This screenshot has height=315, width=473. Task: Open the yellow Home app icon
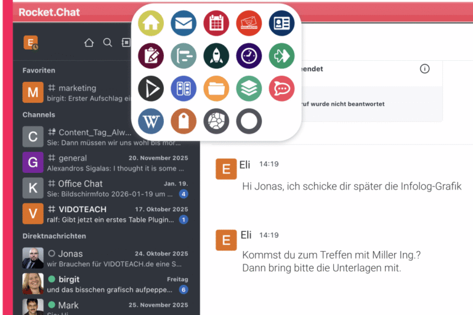[x=151, y=23]
